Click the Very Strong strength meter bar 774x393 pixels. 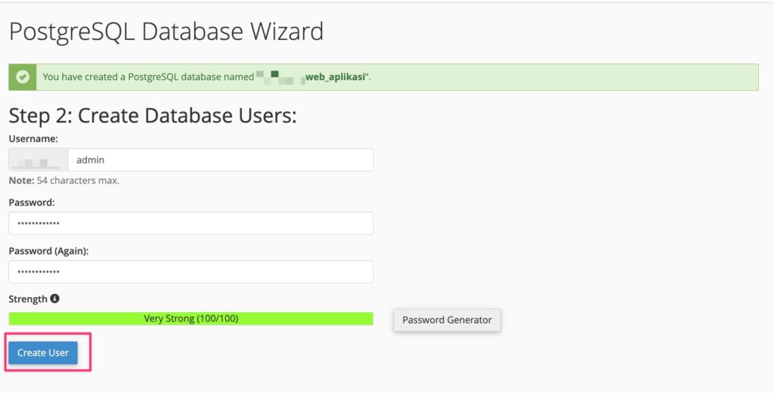click(x=190, y=319)
